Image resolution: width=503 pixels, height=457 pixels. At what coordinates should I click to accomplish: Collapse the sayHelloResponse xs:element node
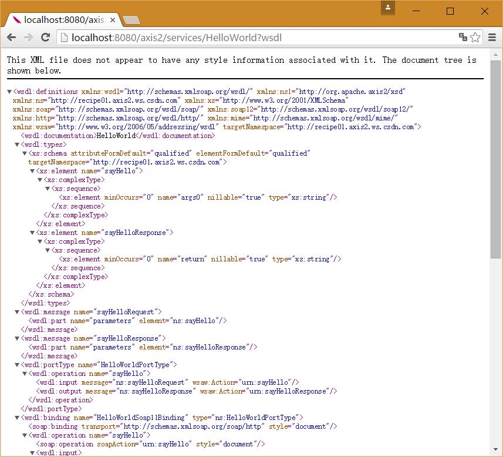point(33,233)
